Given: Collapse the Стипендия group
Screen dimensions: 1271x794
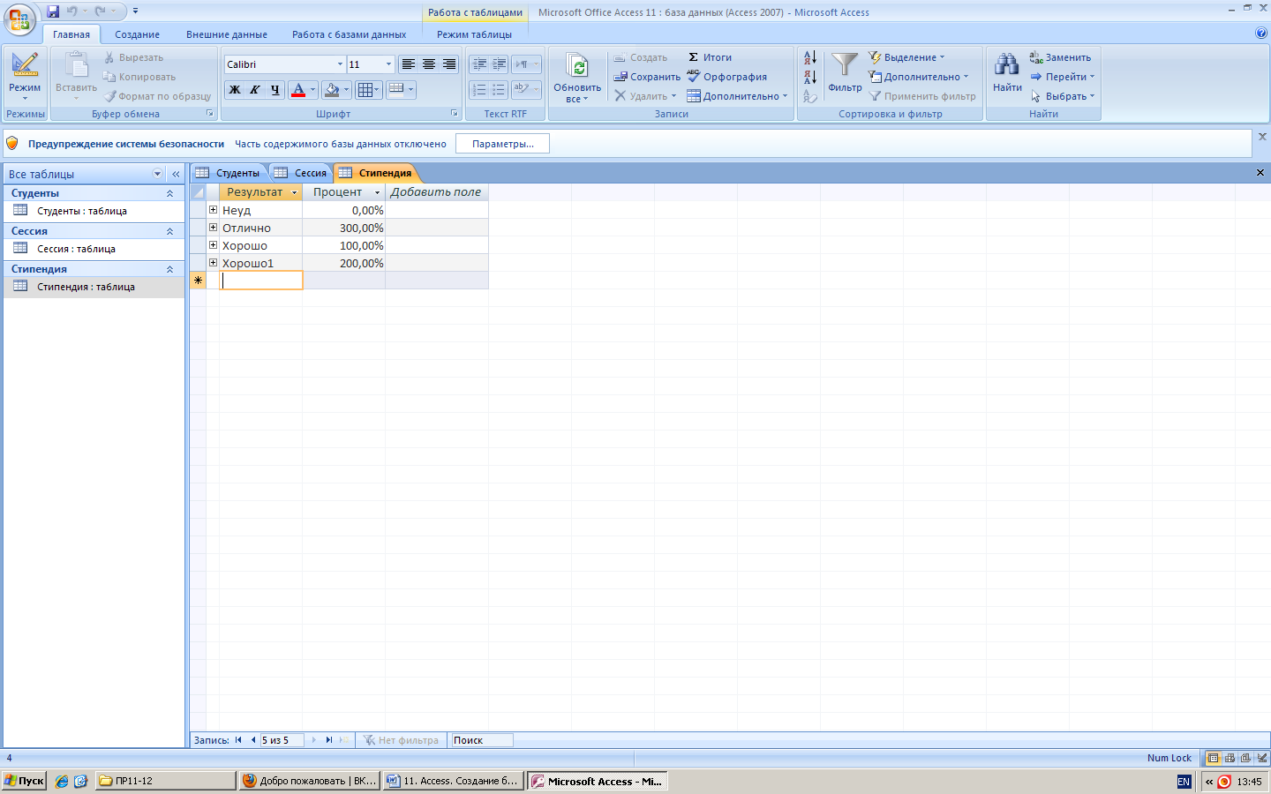Looking at the screenshot, I should coord(169,269).
